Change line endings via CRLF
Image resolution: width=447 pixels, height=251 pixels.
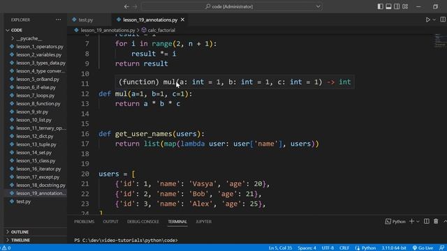click(344, 248)
